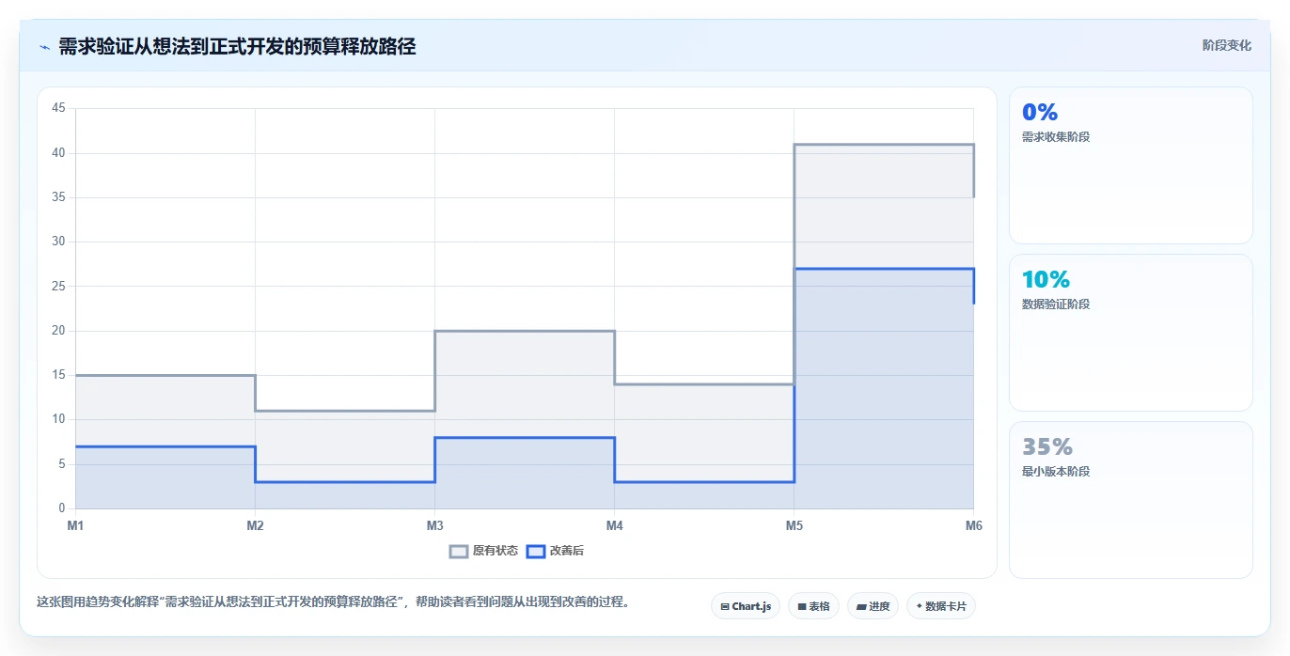Click the lightning icon beside the title
1290x656 pixels.
point(44,46)
